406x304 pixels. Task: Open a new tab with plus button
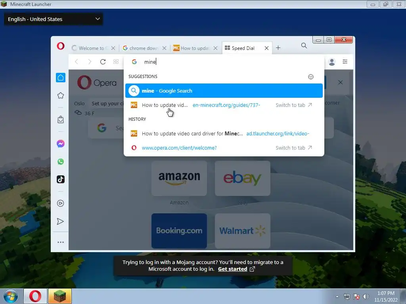tap(278, 48)
